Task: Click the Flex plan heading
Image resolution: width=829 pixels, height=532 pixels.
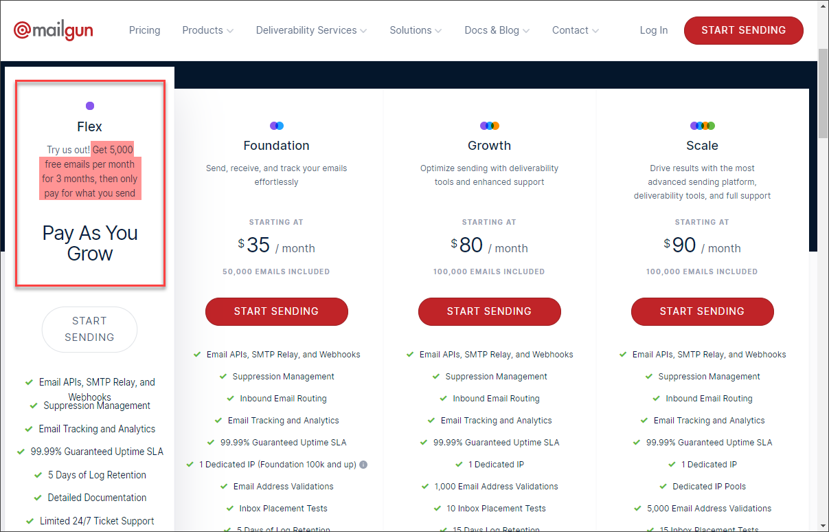Action: (90, 126)
